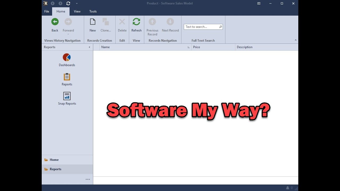Open the File menu

47,11
